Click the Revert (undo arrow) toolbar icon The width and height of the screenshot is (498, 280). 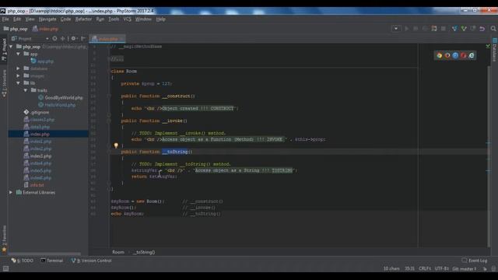(482, 29)
